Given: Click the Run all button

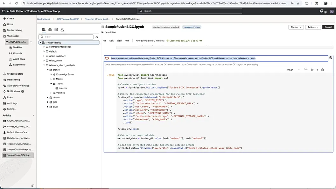Looking at the screenshot, I should click(328, 27).
